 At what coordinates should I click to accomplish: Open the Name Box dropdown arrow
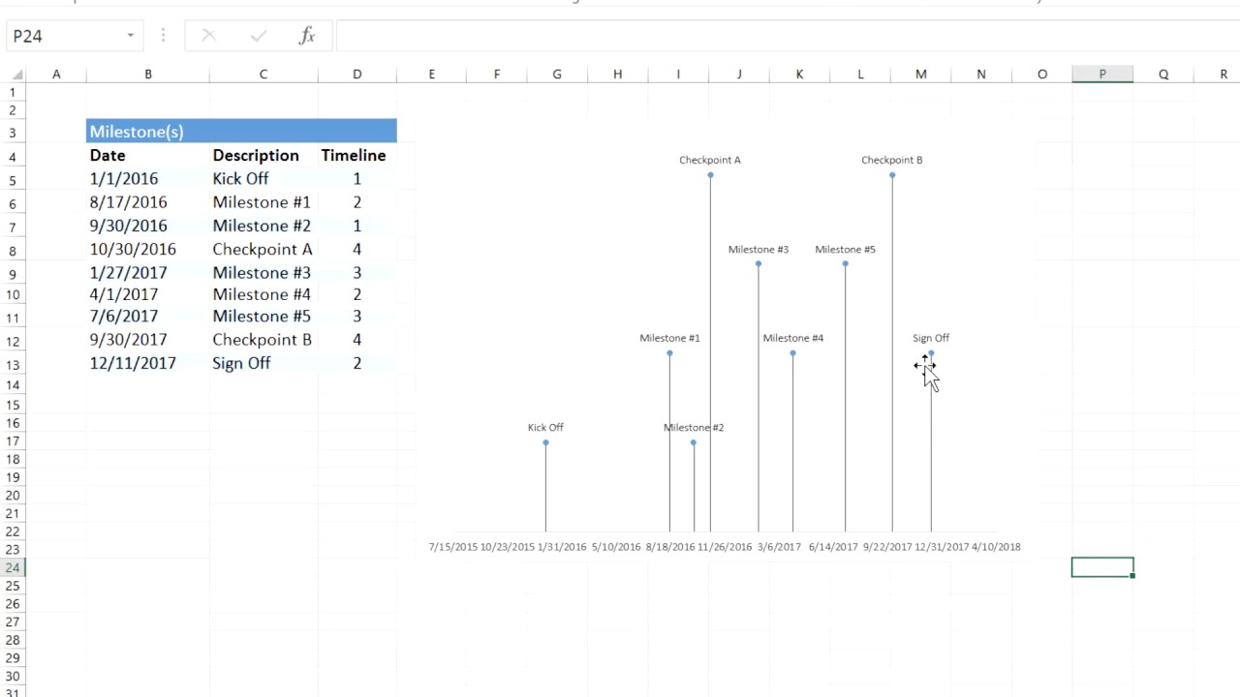coord(131,36)
